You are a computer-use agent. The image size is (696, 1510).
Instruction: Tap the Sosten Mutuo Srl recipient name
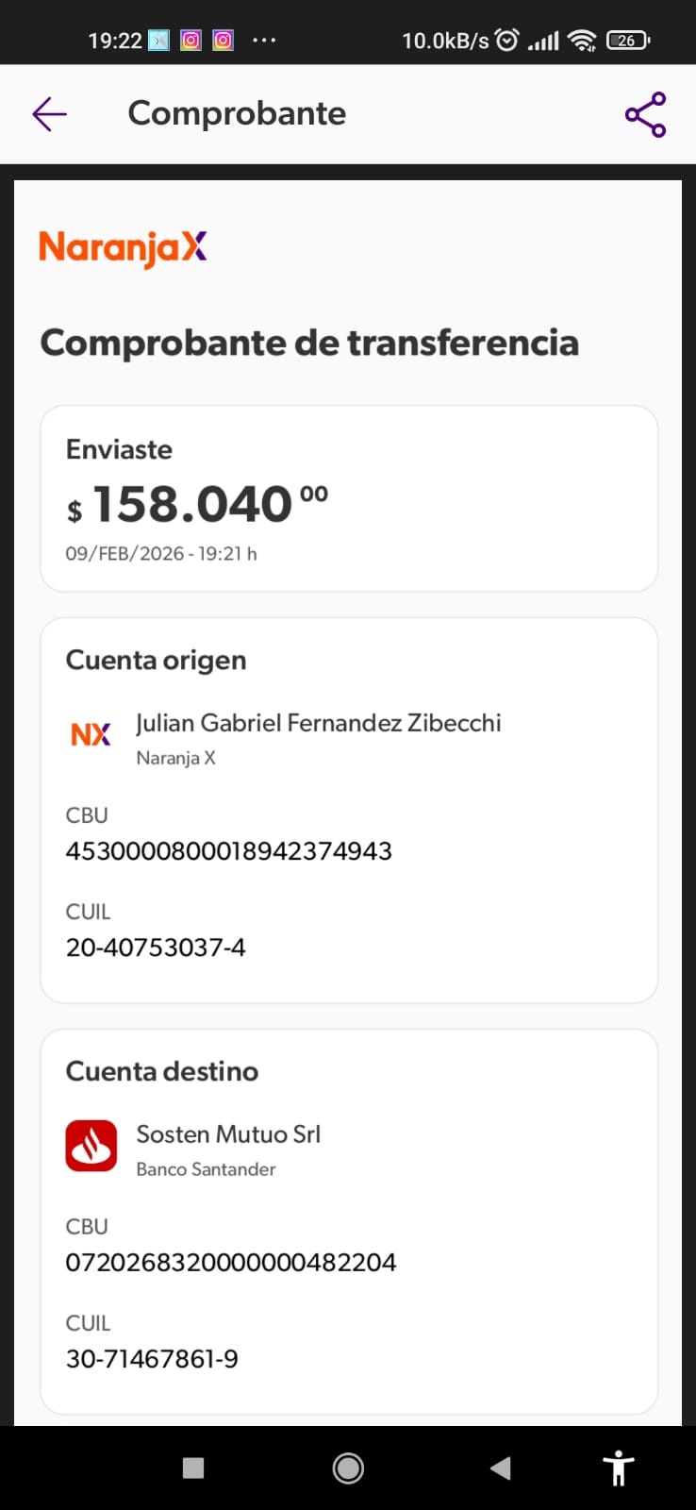[x=228, y=1133]
